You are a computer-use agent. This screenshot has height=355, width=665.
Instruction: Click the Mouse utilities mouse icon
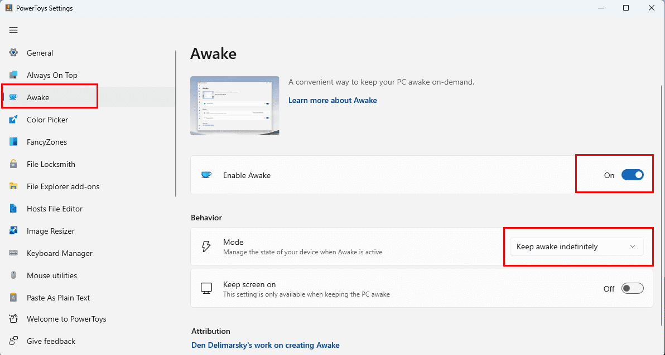pyautogui.click(x=13, y=275)
